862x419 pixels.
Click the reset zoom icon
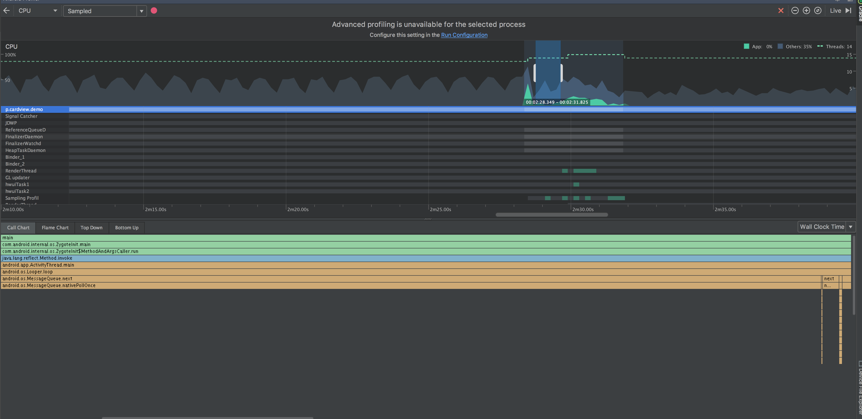pos(818,11)
